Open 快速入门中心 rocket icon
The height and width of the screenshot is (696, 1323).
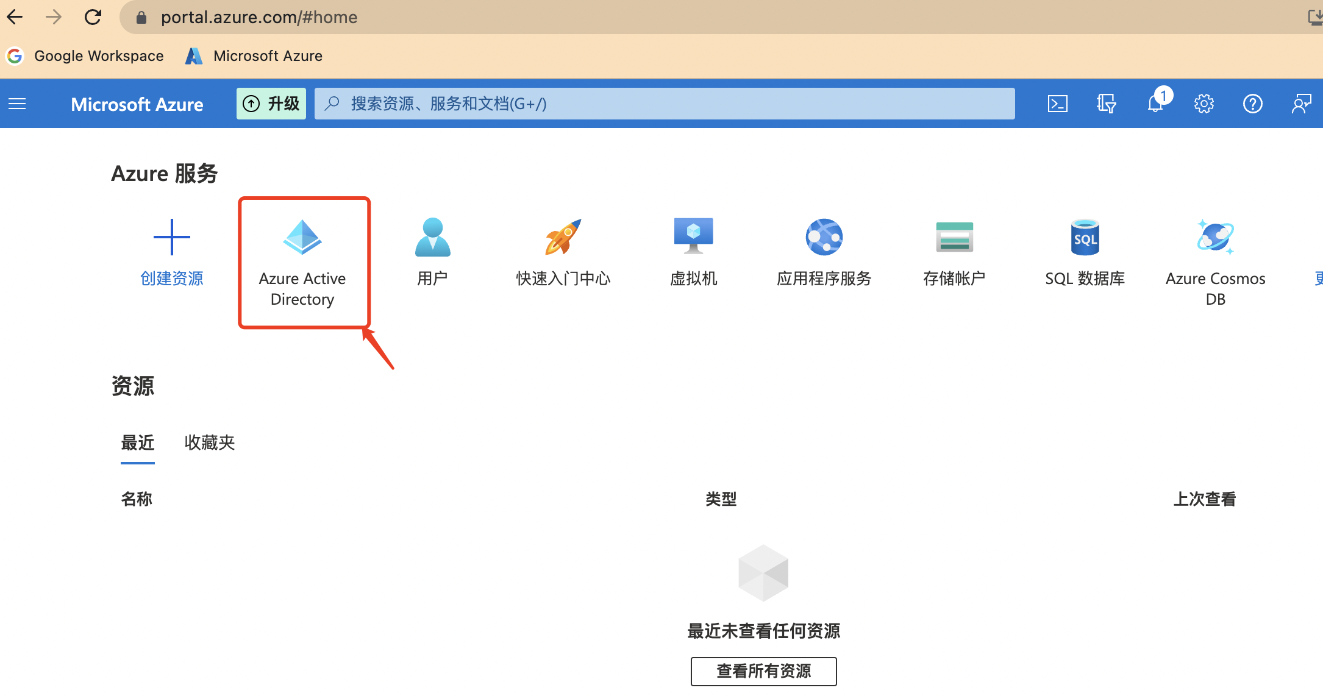563,237
